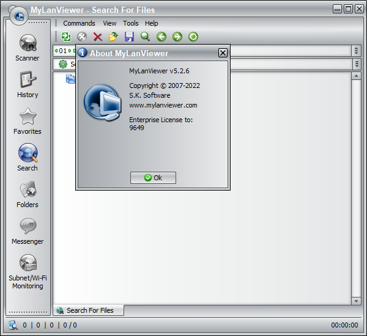Minimize the MyLanViewer window
367x336 pixels.
337,9
